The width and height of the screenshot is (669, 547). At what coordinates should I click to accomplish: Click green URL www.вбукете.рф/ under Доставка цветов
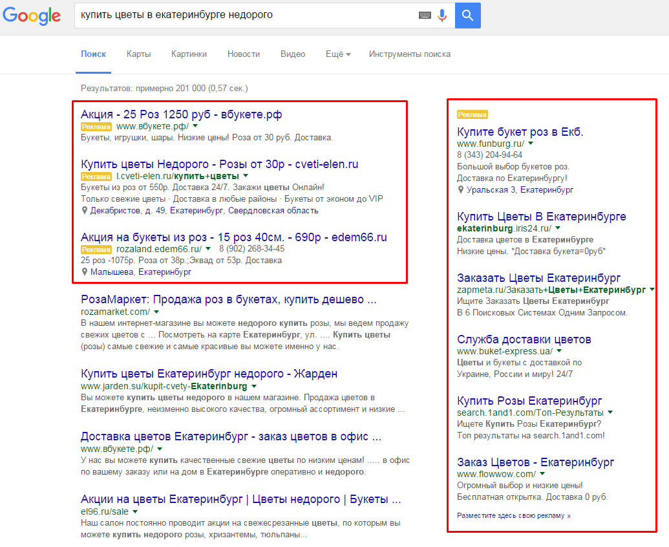pyautogui.click(x=117, y=449)
